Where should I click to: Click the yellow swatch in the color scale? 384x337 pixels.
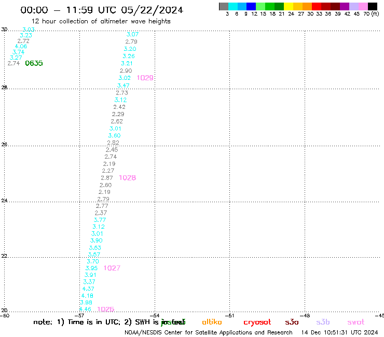289,7
